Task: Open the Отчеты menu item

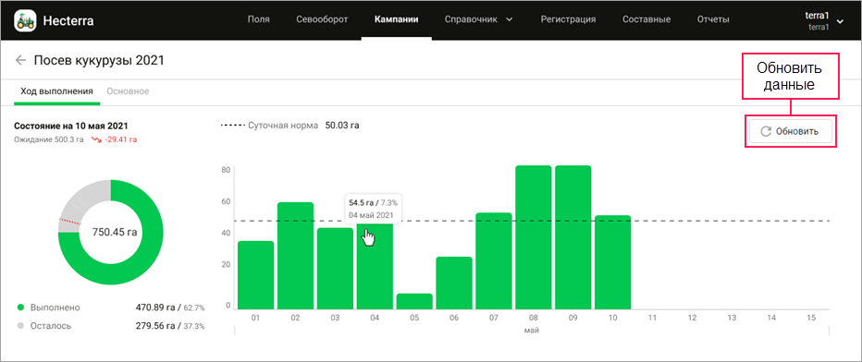Action: (713, 19)
